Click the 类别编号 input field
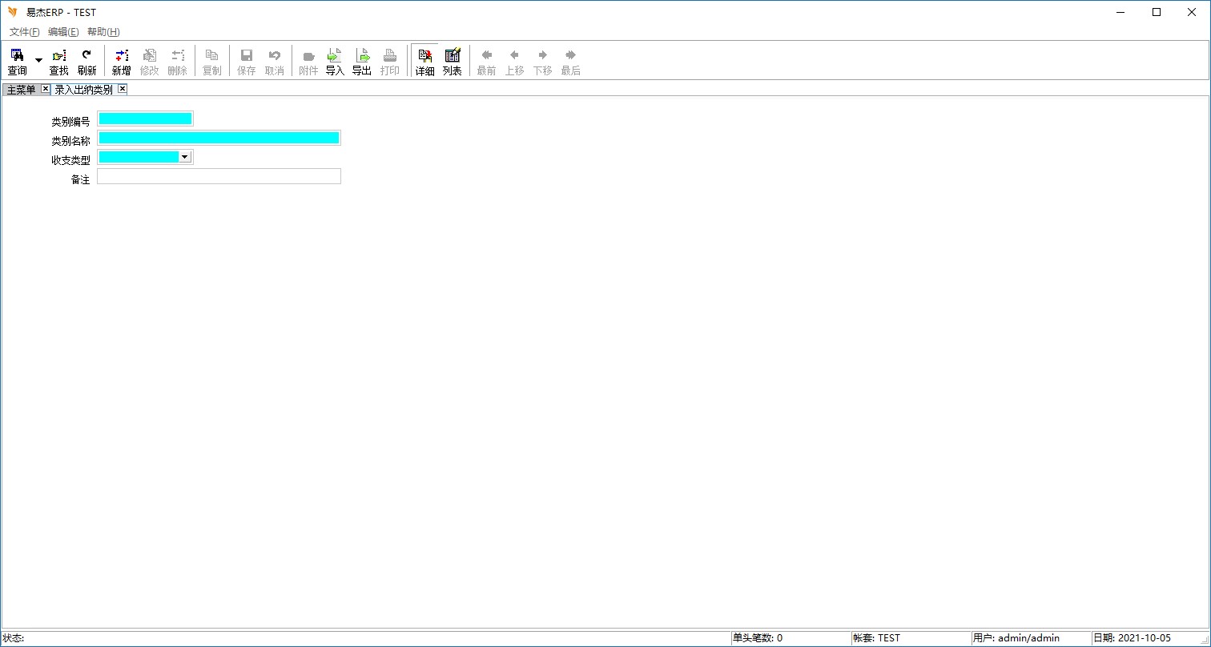 [x=145, y=119]
